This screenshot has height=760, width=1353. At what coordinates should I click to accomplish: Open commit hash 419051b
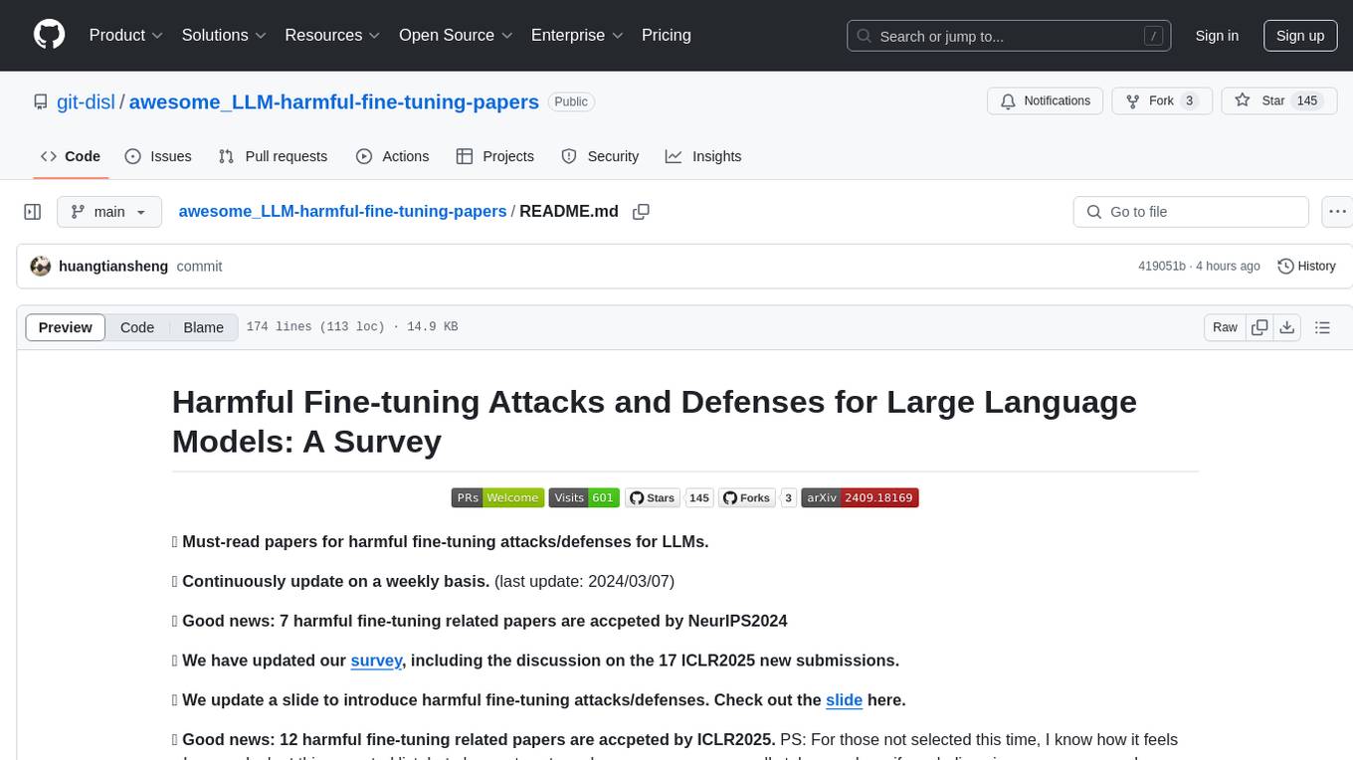point(1162,267)
